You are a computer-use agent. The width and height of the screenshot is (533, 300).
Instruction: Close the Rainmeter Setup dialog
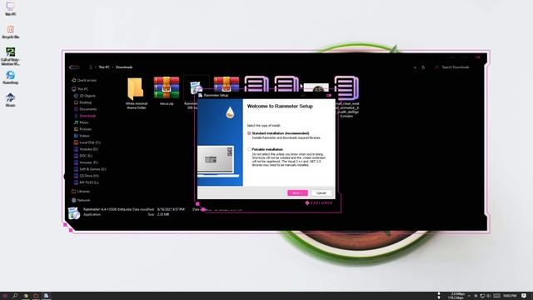click(329, 95)
